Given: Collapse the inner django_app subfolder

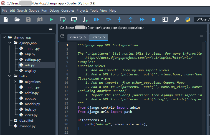Looking at the screenshot, I should (10, 43).
